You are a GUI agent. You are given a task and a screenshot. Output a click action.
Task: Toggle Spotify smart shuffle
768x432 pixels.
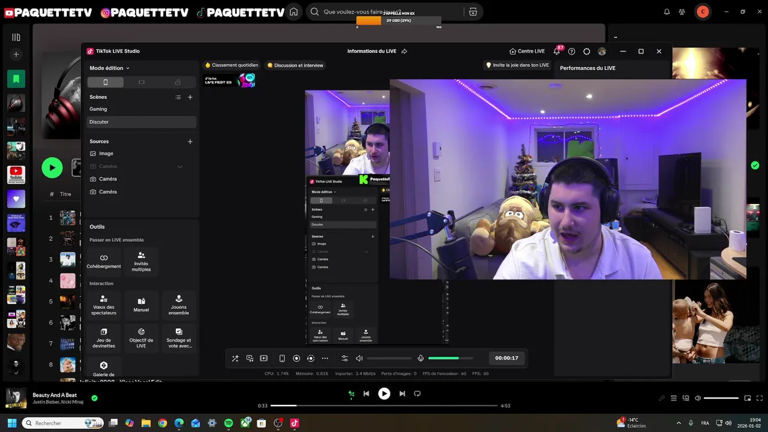click(x=352, y=394)
